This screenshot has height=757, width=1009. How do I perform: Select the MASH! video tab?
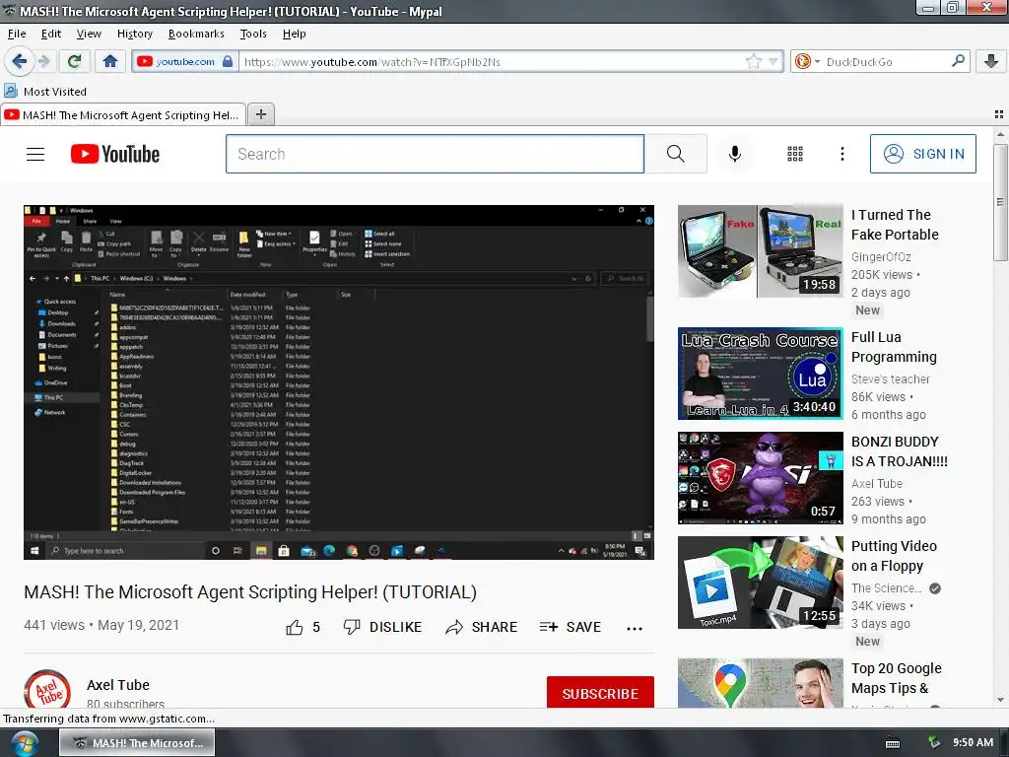[123, 114]
